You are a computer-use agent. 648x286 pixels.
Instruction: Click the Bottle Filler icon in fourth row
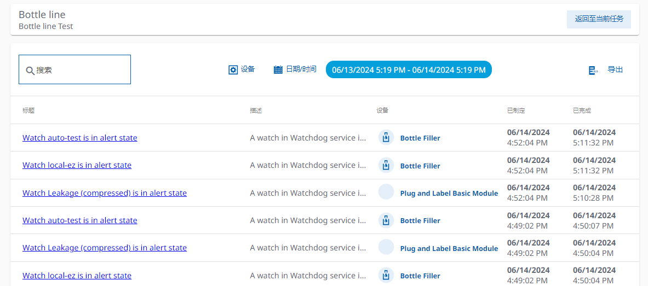click(x=386, y=220)
